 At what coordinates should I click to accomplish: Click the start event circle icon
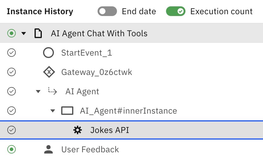point(48,53)
